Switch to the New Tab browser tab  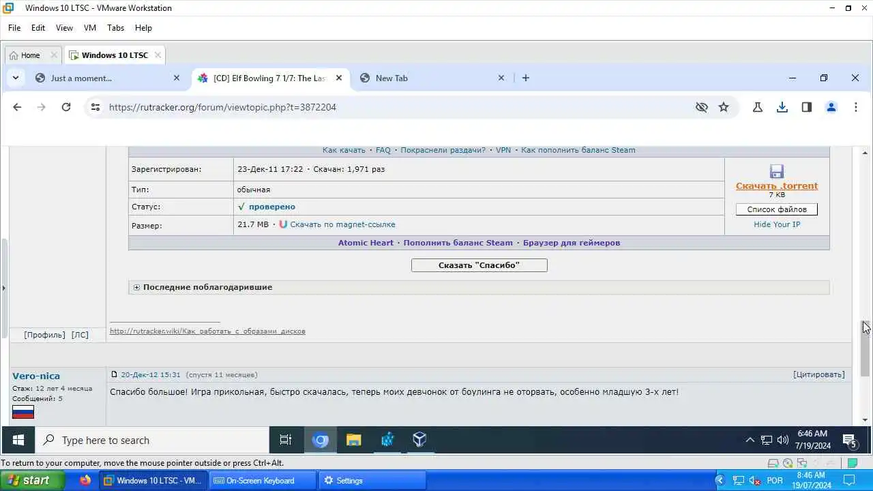point(432,78)
